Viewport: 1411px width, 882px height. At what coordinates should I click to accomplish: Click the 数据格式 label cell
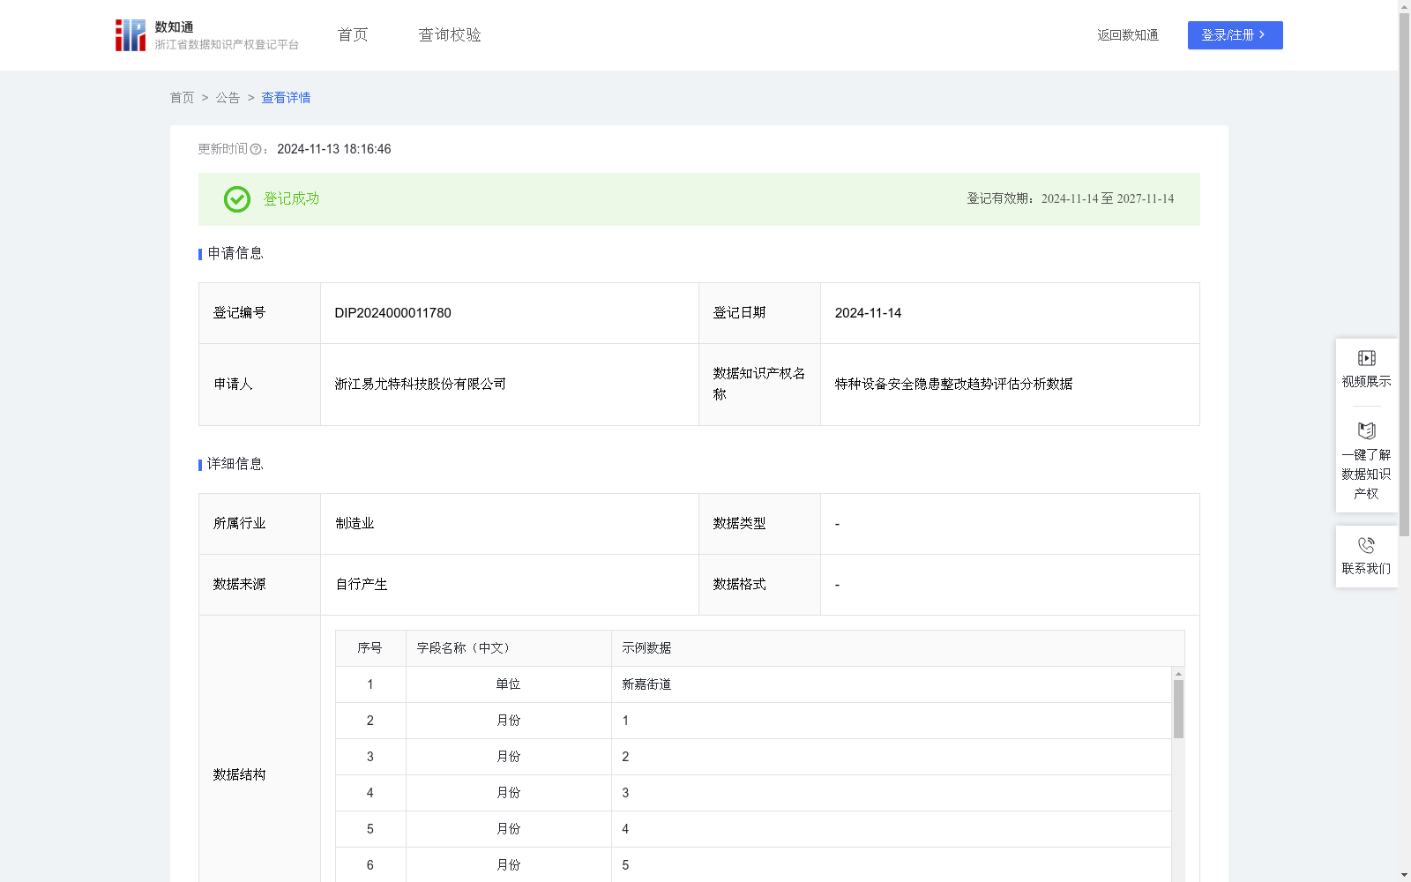[759, 585]
